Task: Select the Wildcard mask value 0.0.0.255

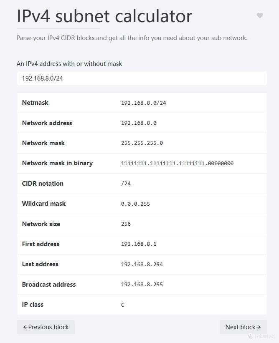Action: click(135, 204)
